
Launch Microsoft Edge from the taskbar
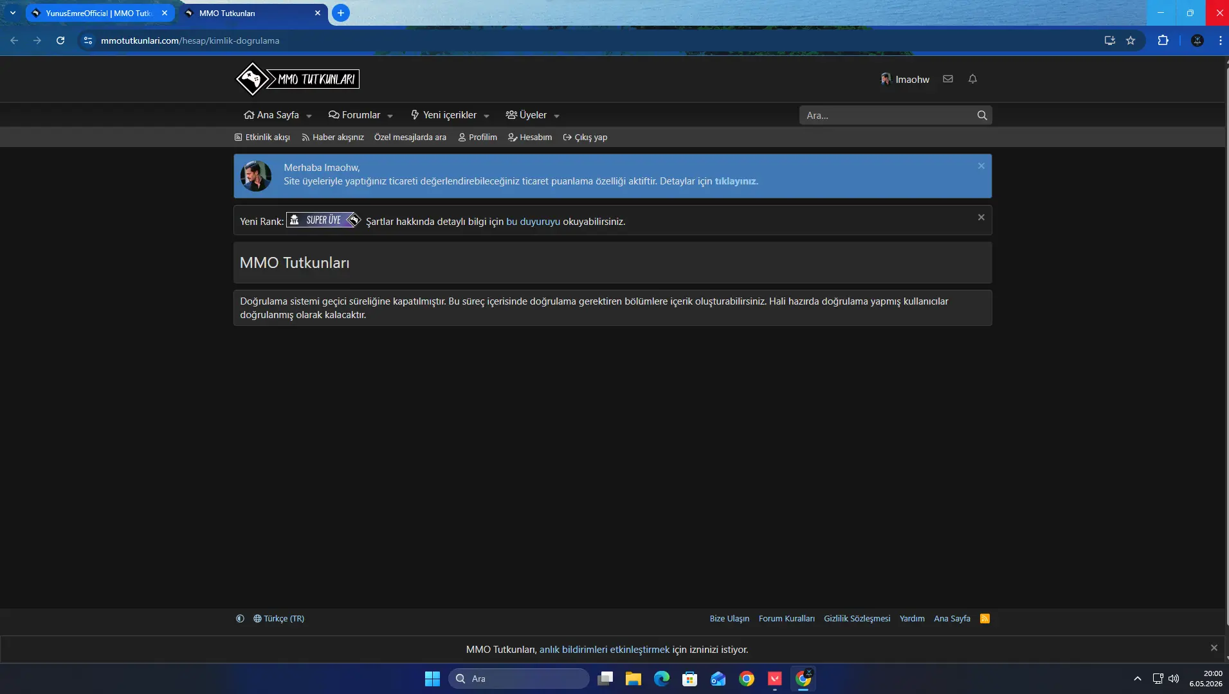click(661, 679)
